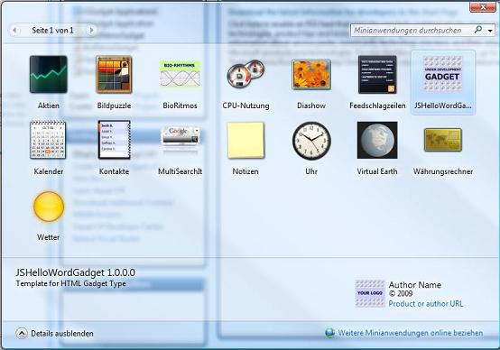Image resolution: width=500 pixels, height=350 pixels.
Task: Click the JSHelloWordGadget icon
Action: [443, 74]
